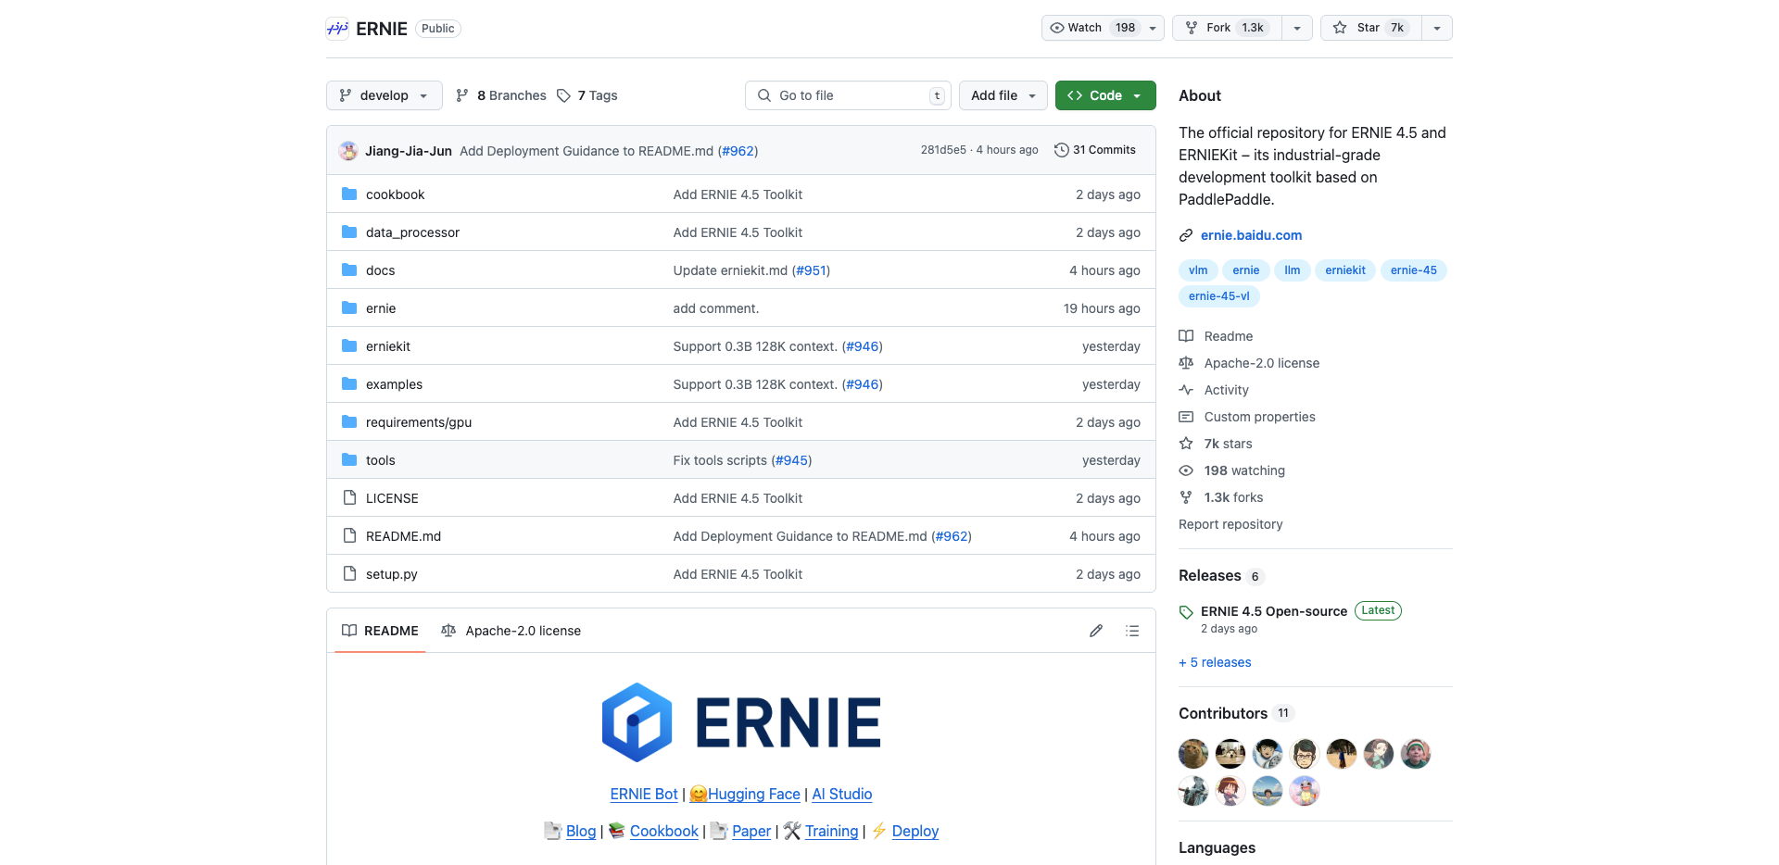Focus the Go to file search field

pyautogui.click(x=848, y=95)
